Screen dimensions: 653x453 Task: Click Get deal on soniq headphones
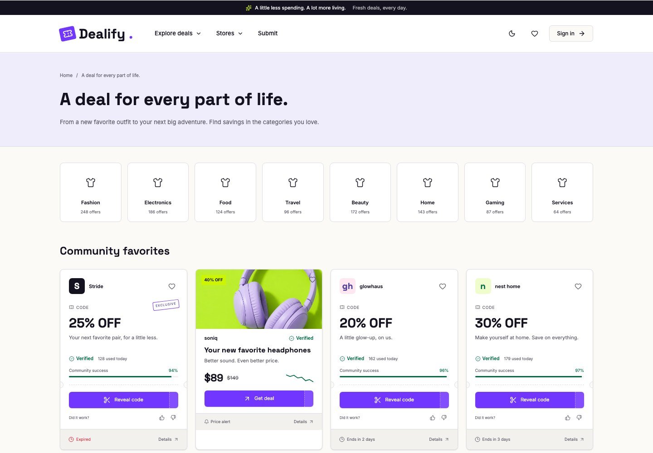[x=259, y=399]
